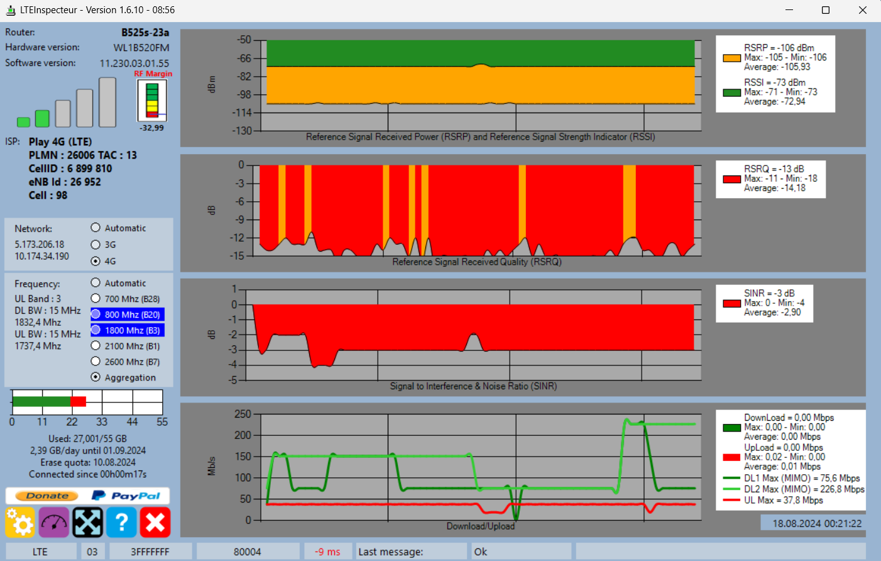The width and height of the screenshot is (881, 561).
Task: Click the Last message field
Action: (x=412, y=552)
